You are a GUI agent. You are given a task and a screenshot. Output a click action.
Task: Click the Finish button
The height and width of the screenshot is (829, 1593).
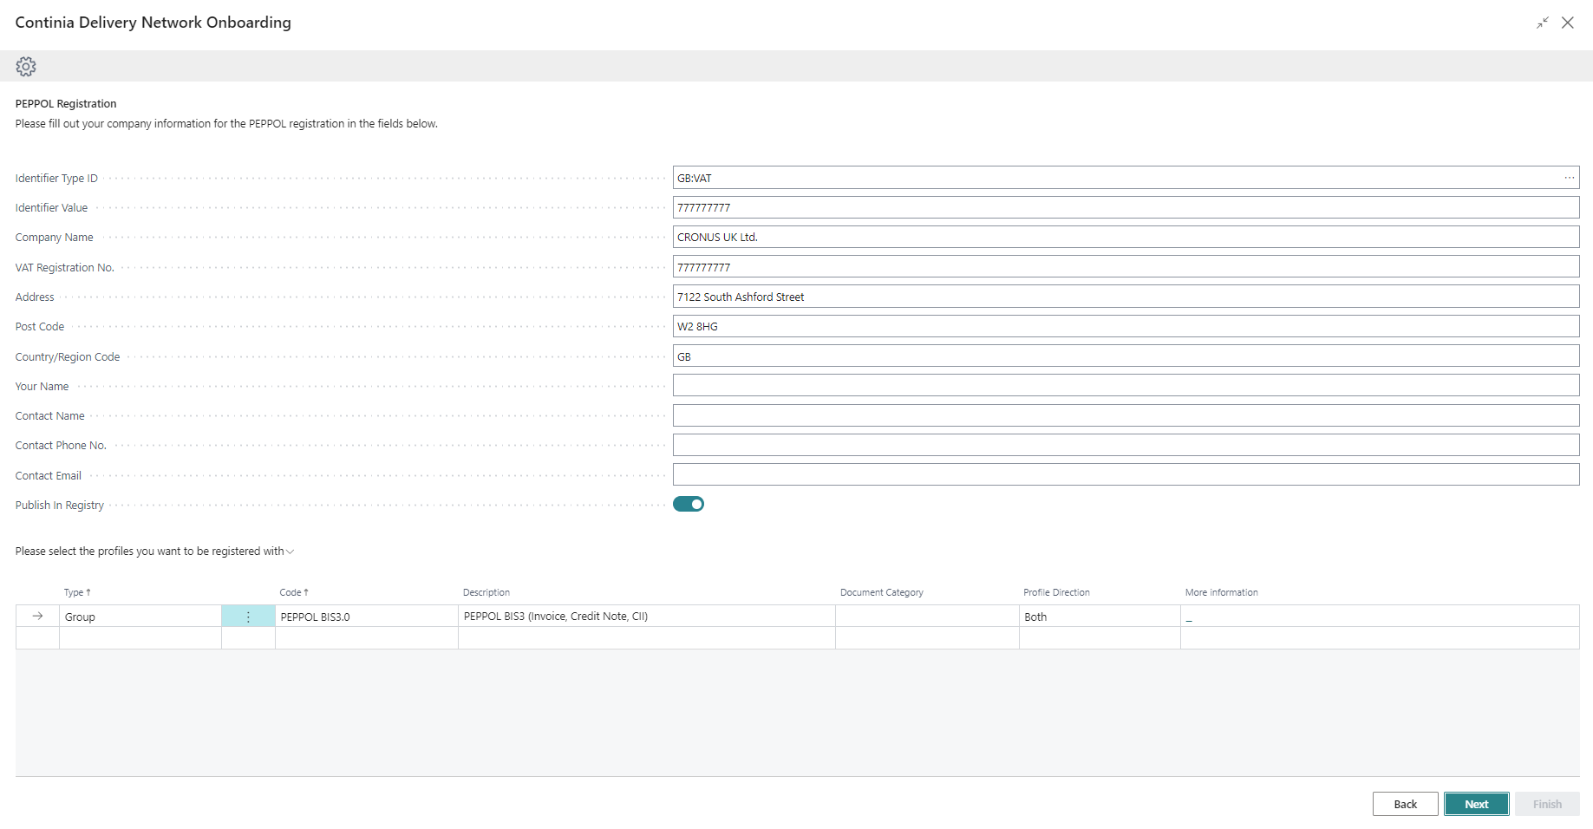[1547, 804]
